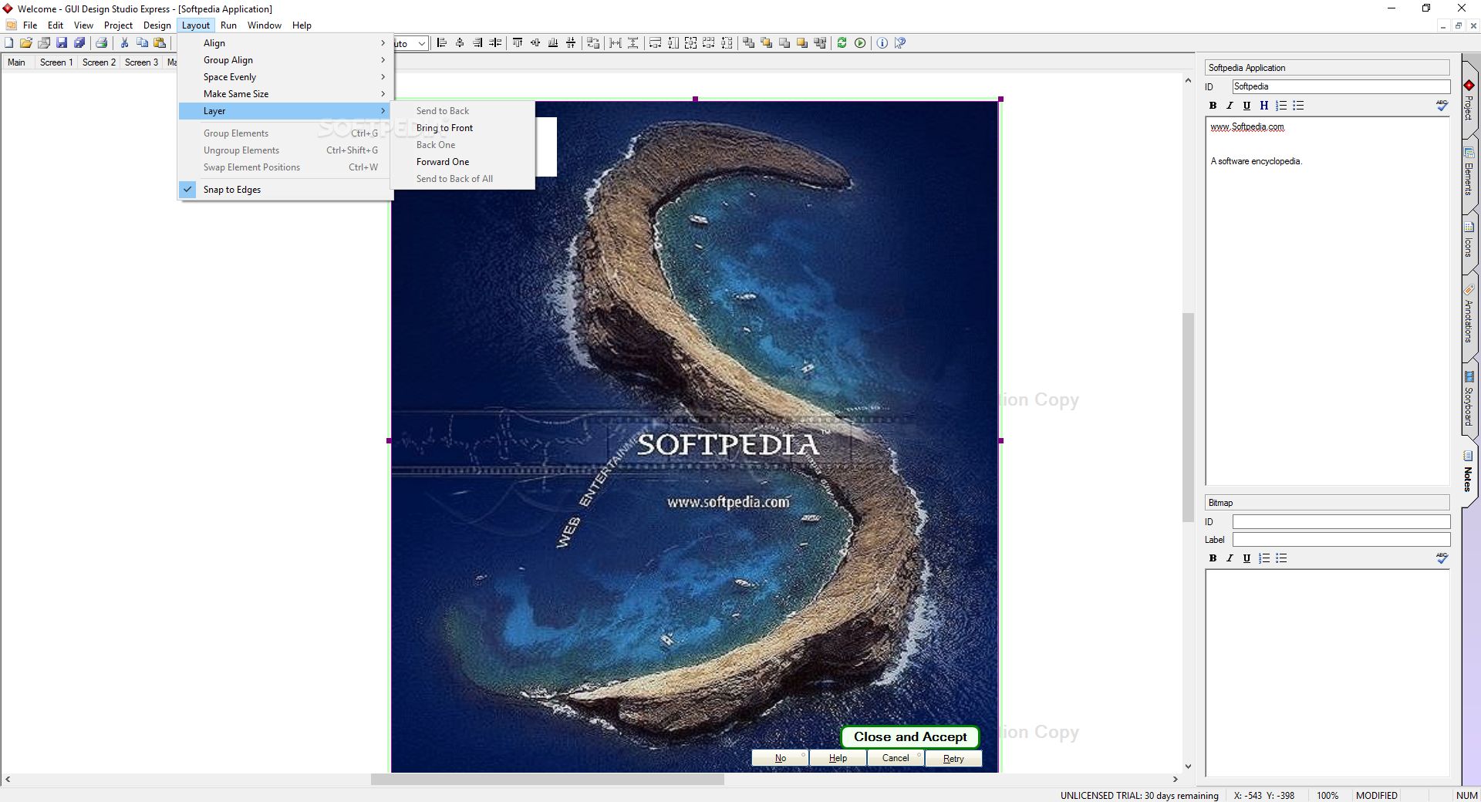The width and height of the screenshot is (1481, 802).
Task: Click the Align Right edges icon
Action: 477,43
